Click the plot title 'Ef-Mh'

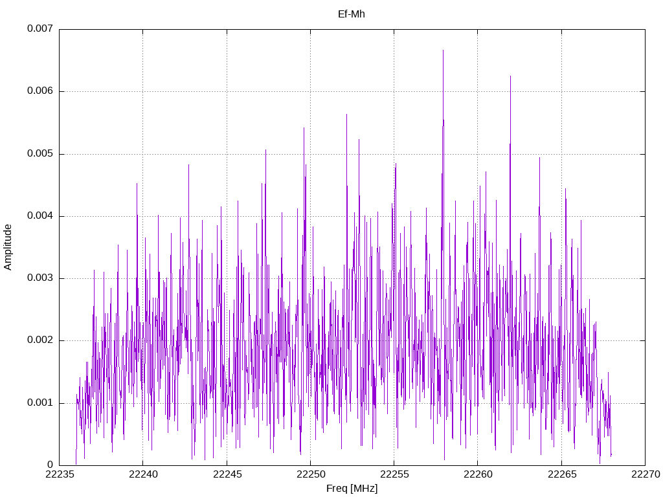[x=352, y=14]
